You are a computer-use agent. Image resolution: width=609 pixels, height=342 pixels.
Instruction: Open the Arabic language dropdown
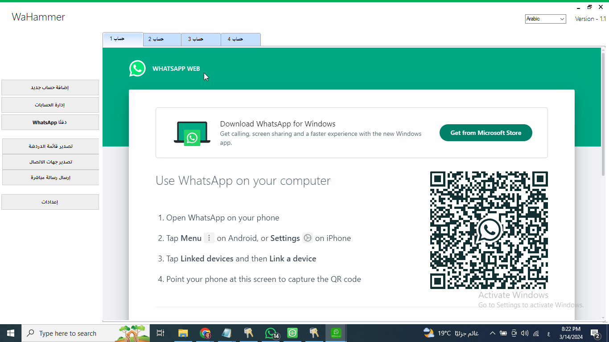(x=545, y=19)
